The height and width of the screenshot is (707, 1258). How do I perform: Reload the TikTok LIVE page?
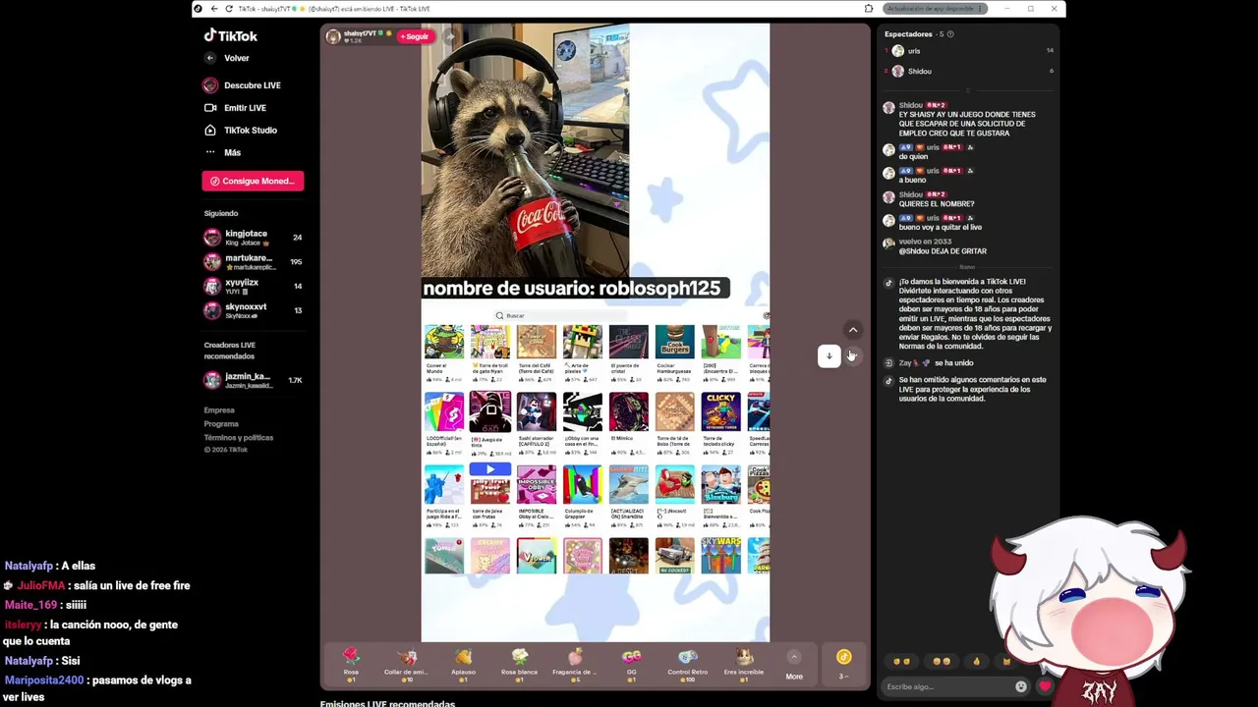pos(229,9)
